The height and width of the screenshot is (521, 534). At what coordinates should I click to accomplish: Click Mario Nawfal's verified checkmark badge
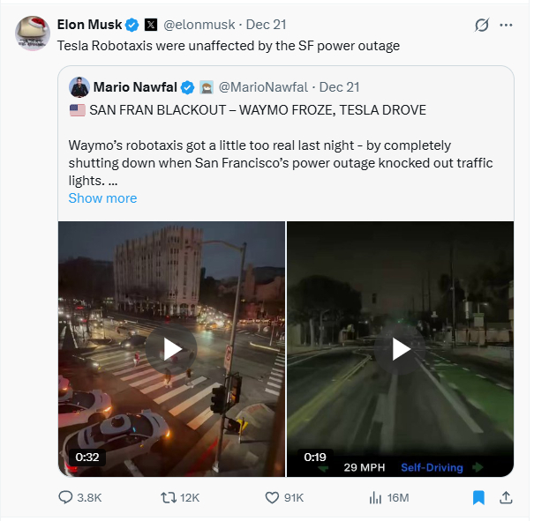tap(187, 87)
